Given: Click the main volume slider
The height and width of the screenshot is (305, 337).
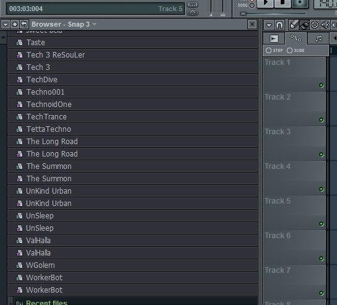Looking at the screenshot, I should [211, 8].
